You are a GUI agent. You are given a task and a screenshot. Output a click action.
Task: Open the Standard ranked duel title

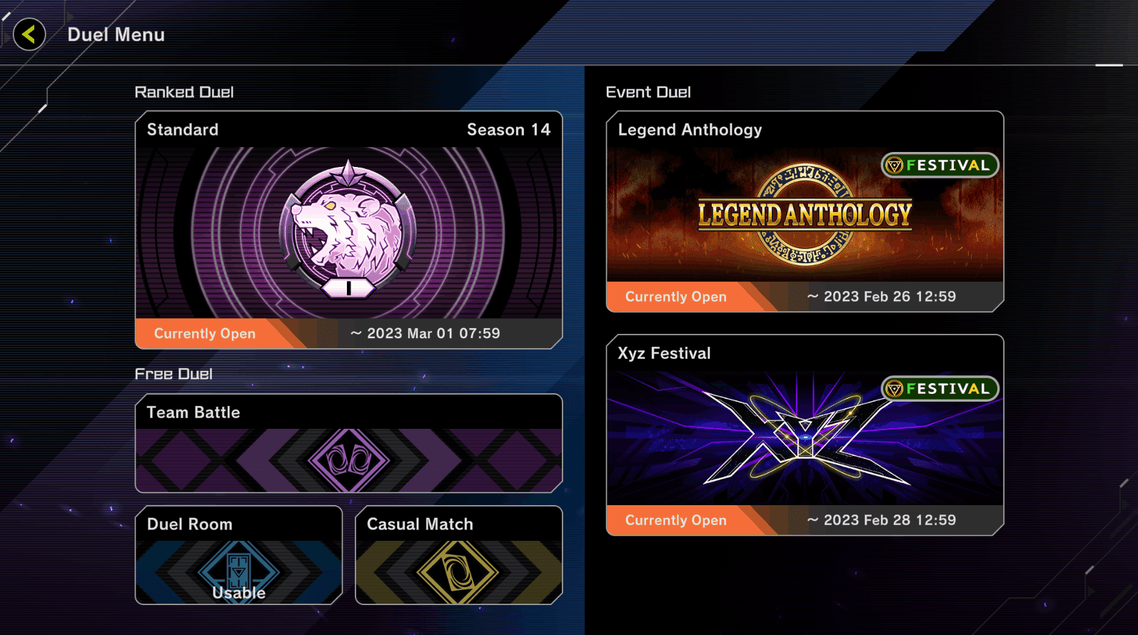coord(183,130)
